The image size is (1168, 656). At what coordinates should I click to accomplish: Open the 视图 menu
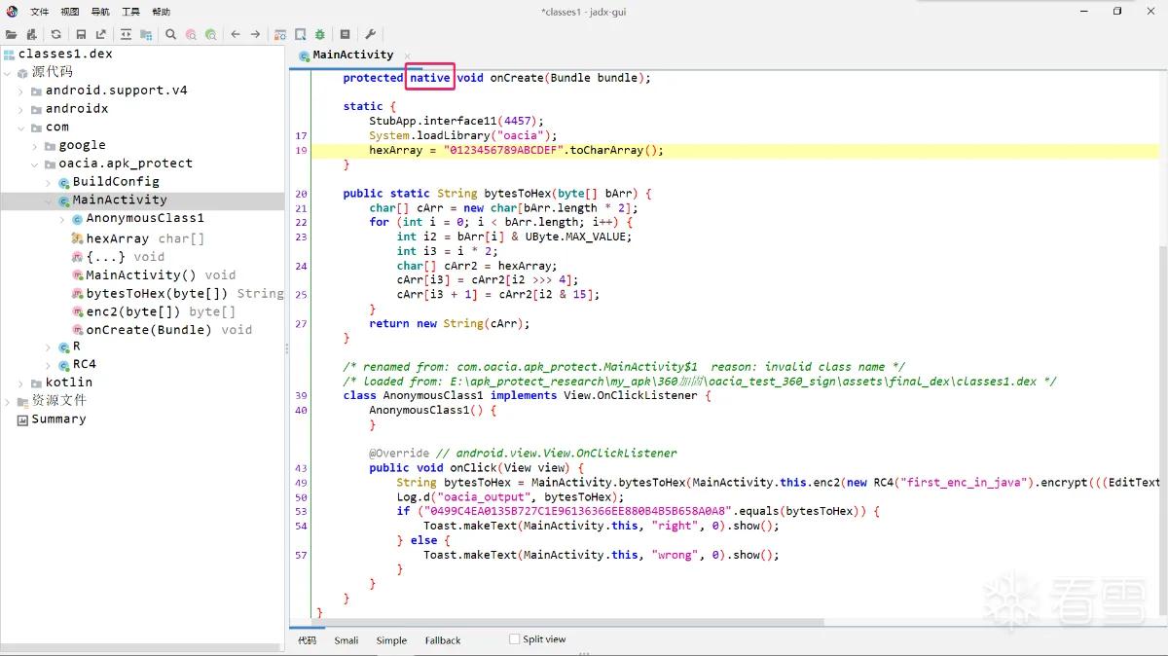[x=69, y=12]
